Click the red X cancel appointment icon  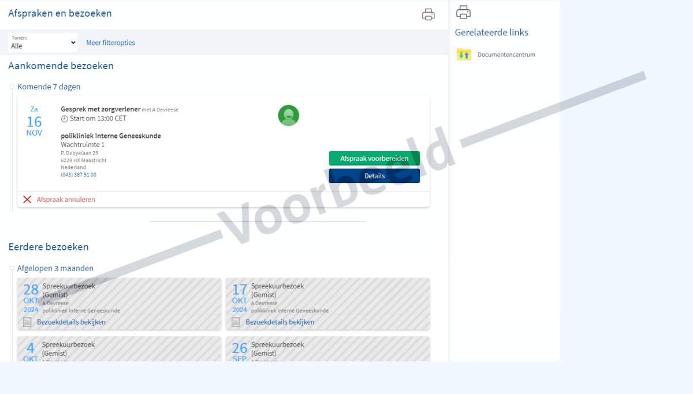coord(27,200)
